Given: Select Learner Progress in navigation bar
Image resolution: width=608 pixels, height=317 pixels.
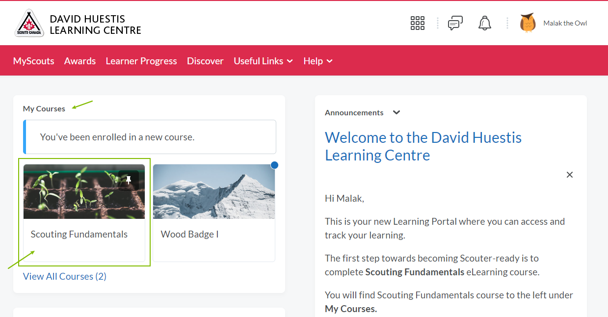Looking at the screenshot, I should coord(141,61).
